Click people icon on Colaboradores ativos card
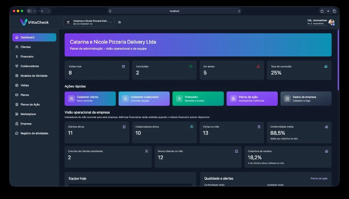This screenshot has height=199, width=349. click(192, 127)
